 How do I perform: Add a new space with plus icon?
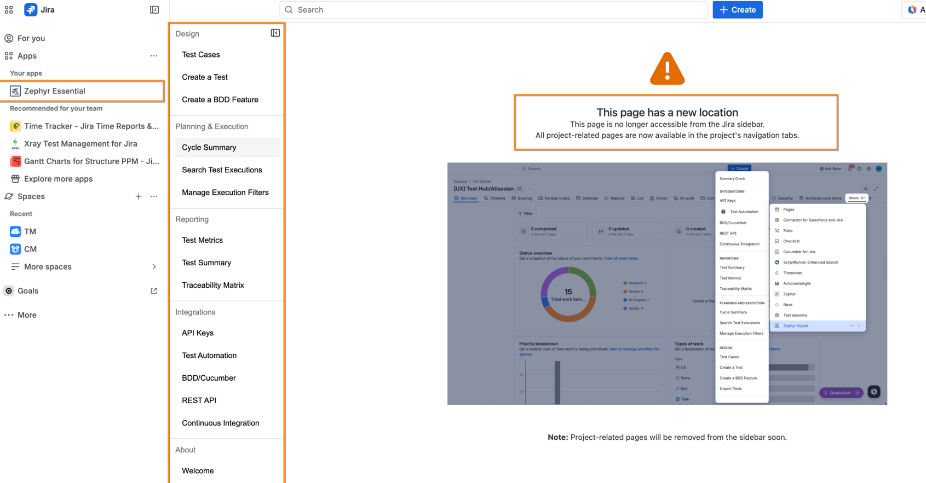[139, 196]
